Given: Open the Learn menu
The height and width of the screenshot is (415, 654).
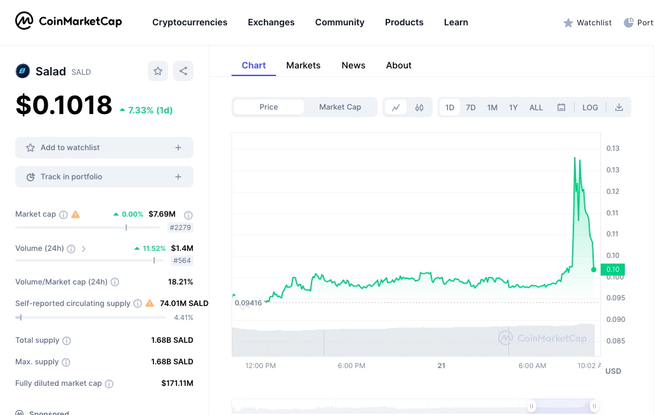Looking at the screenshot, I should point(456,23).
